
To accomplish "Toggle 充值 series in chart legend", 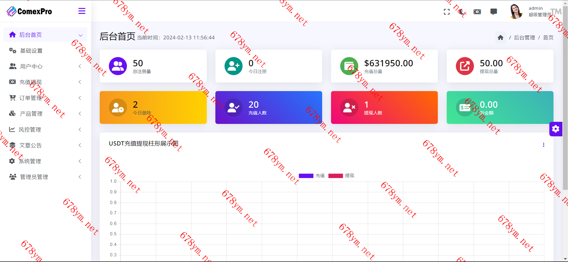I will coord(312,176).
